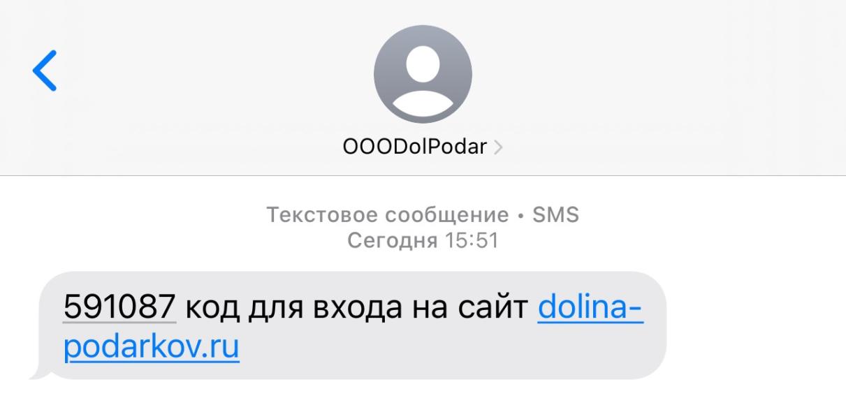The image size is (846, 419).
Task: Click the "Текстовое сообщение • SMS" label
Action: [x=422, y=214]
